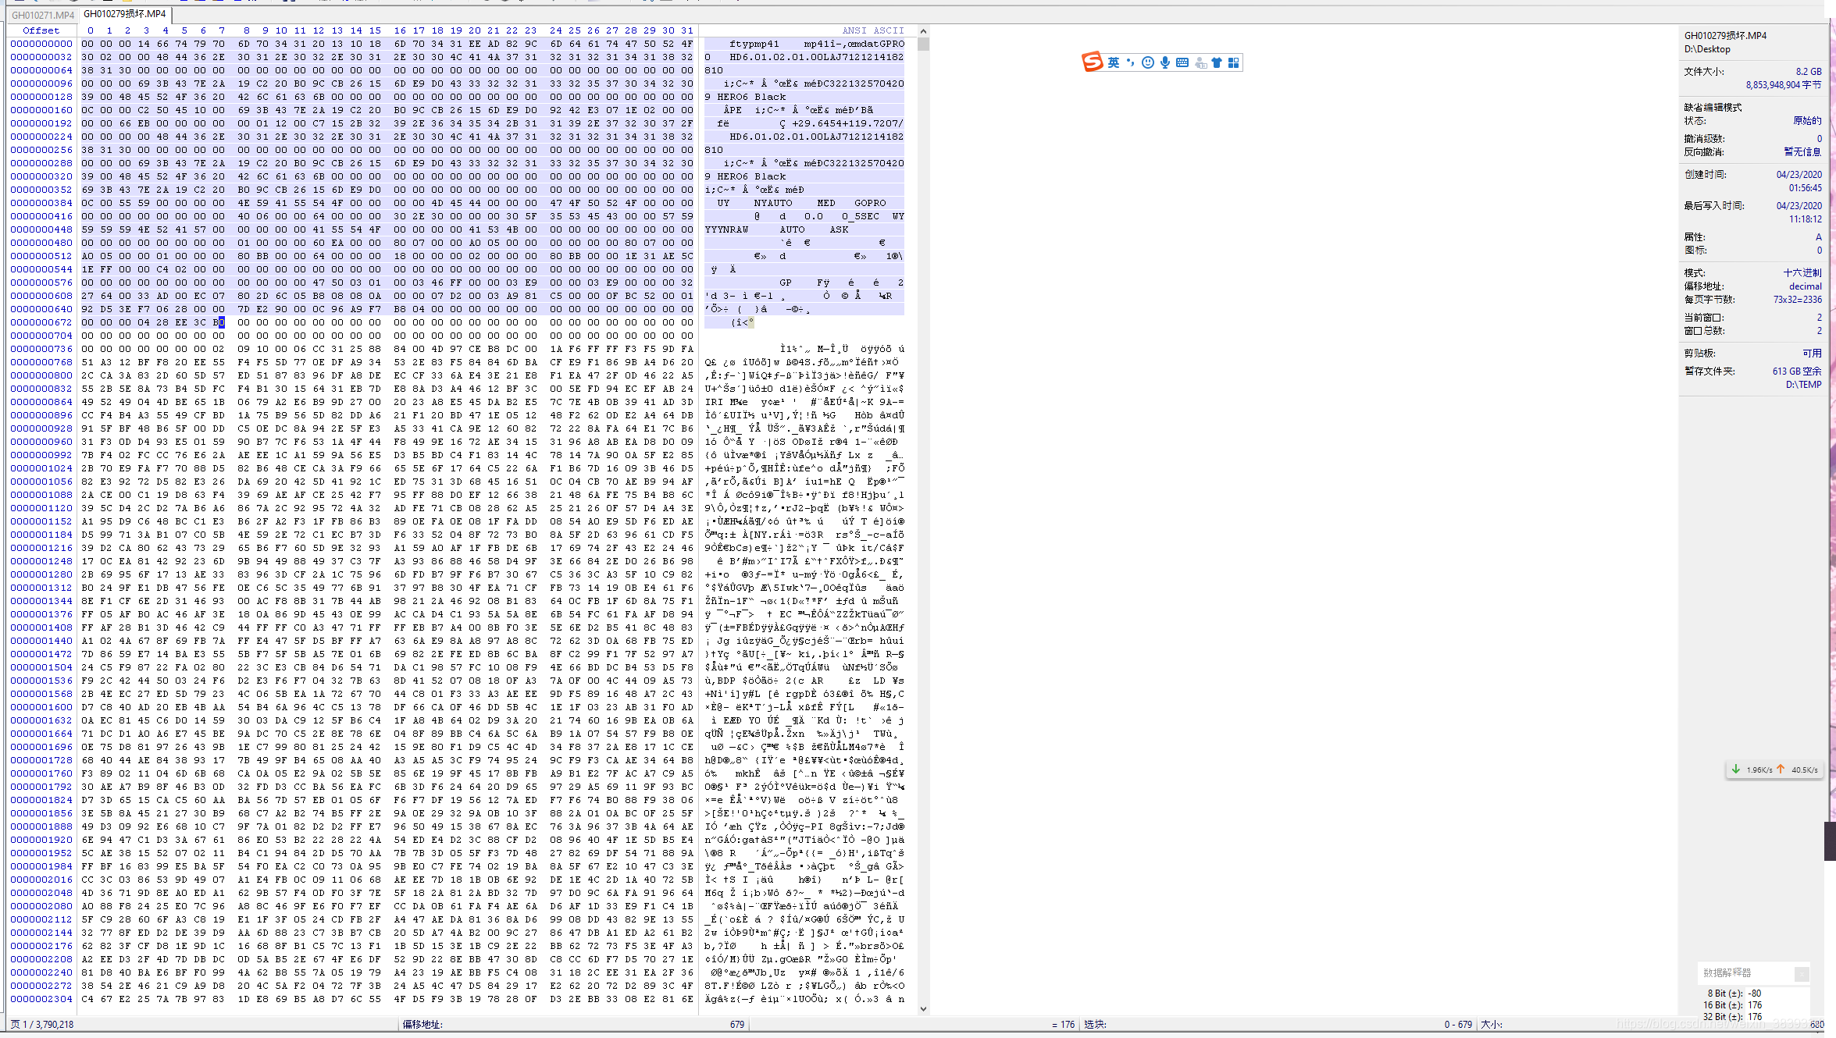Image resolution: width=1836 pixels, height=1038 pixels.
Task: Click the Sogou voice input microphone
Action: click(x=1164, y=62)
